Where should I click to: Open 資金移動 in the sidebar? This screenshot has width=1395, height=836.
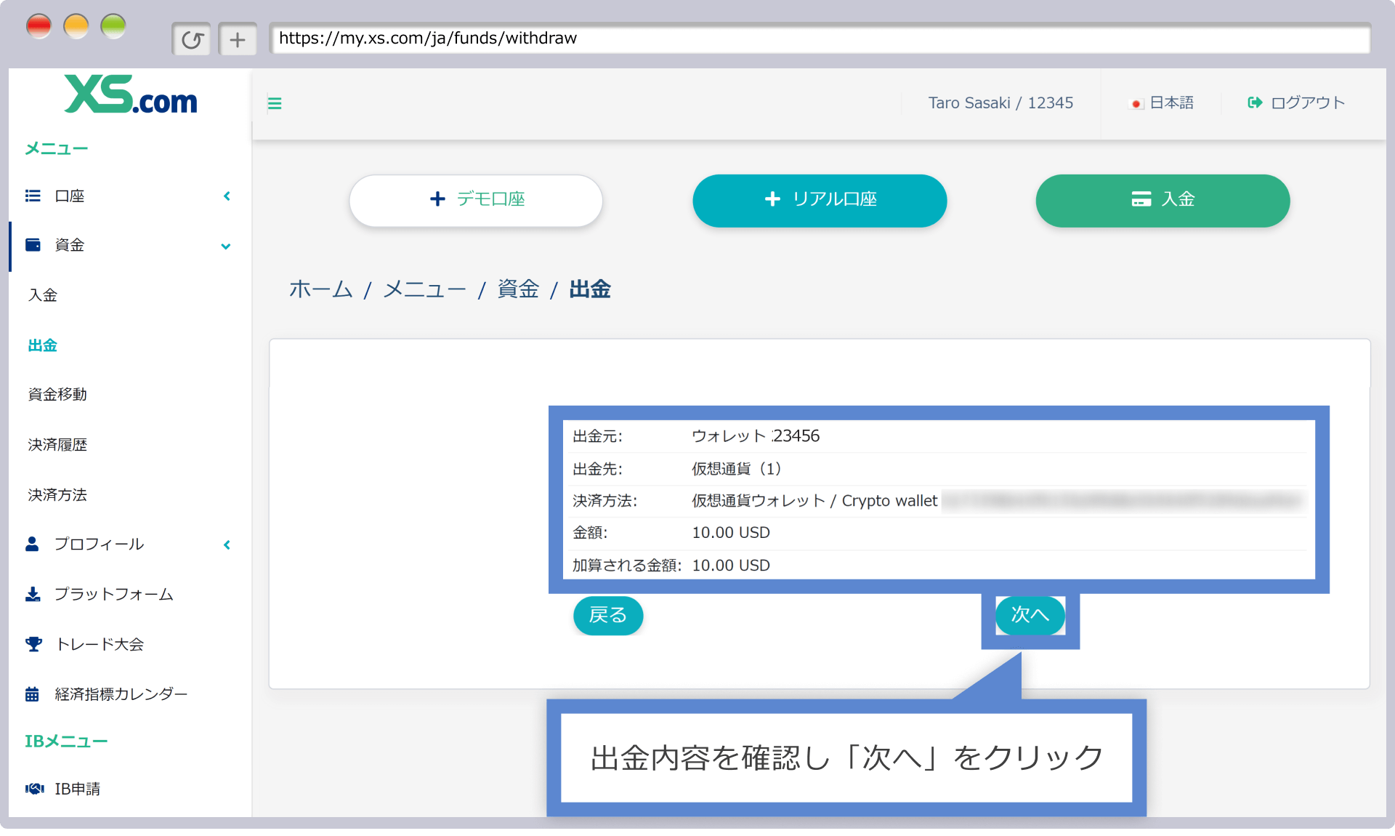click(x=57, y=395)
